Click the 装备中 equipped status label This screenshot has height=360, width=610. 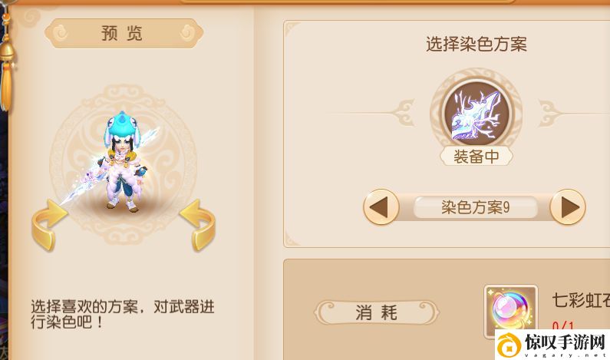click(x=476, y=157)
